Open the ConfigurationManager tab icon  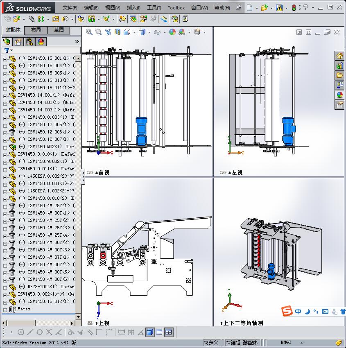coord(29,42)
